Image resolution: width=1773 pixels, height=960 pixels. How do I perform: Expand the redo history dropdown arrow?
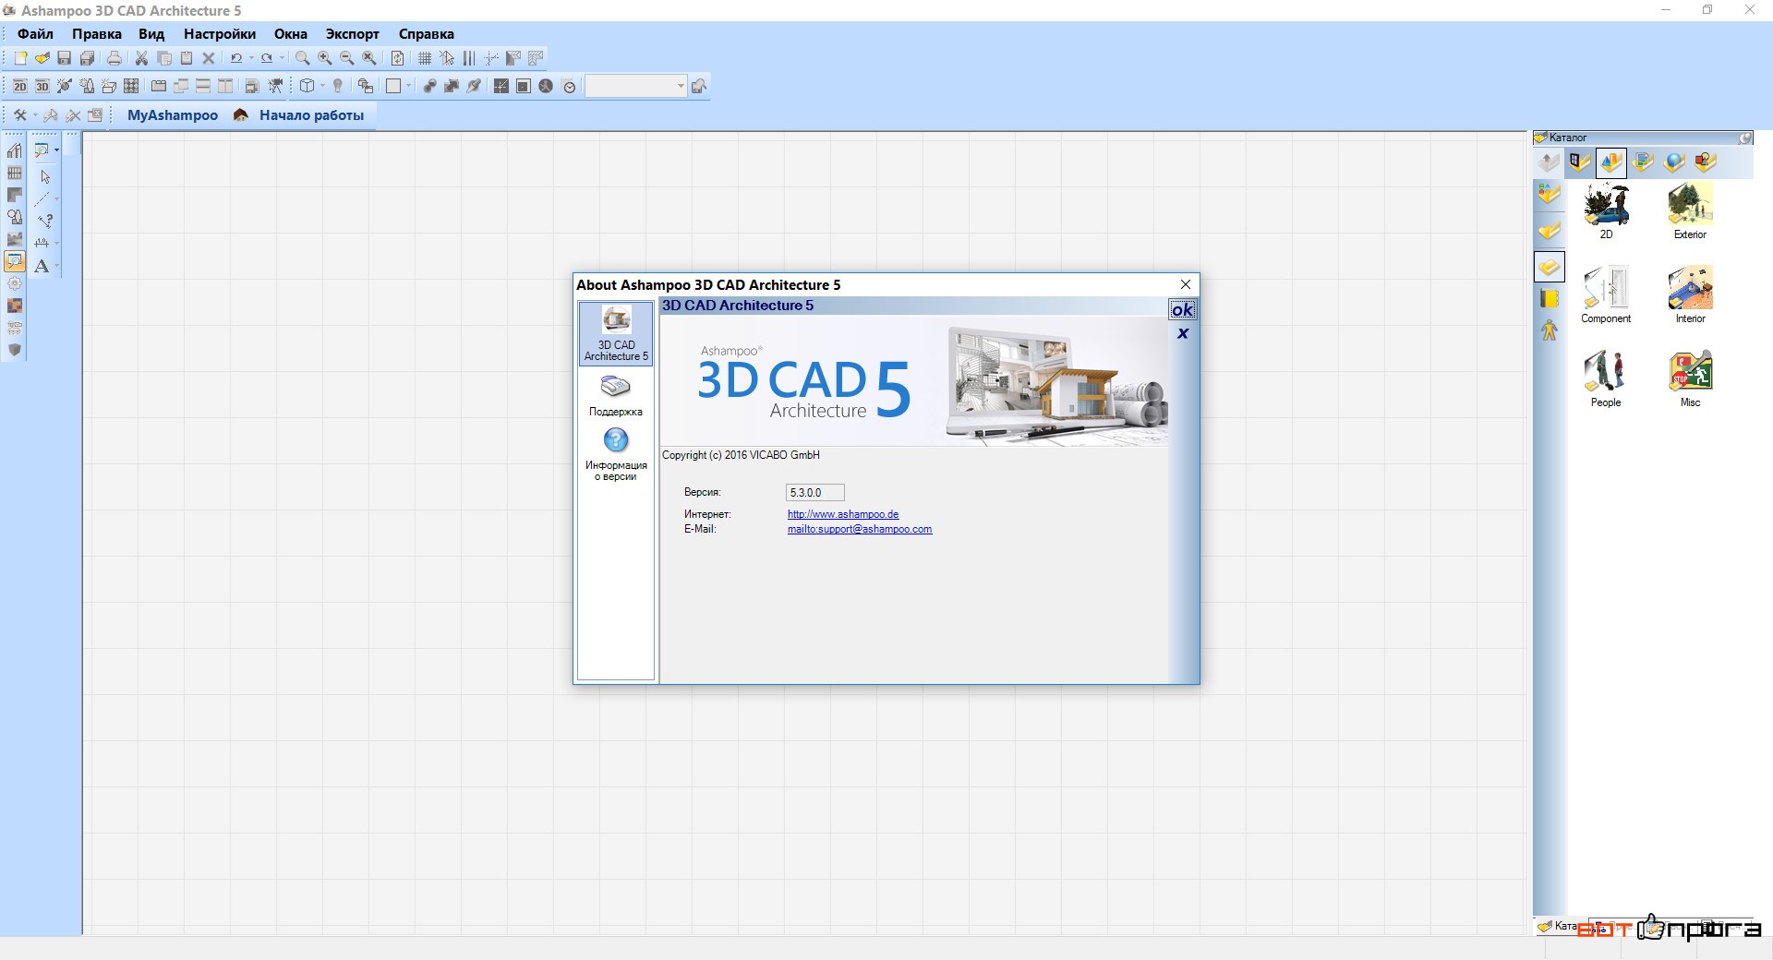pos(282,58)
